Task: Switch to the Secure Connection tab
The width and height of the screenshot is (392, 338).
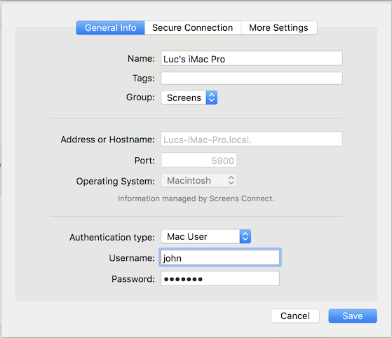Action: point(193,28)
